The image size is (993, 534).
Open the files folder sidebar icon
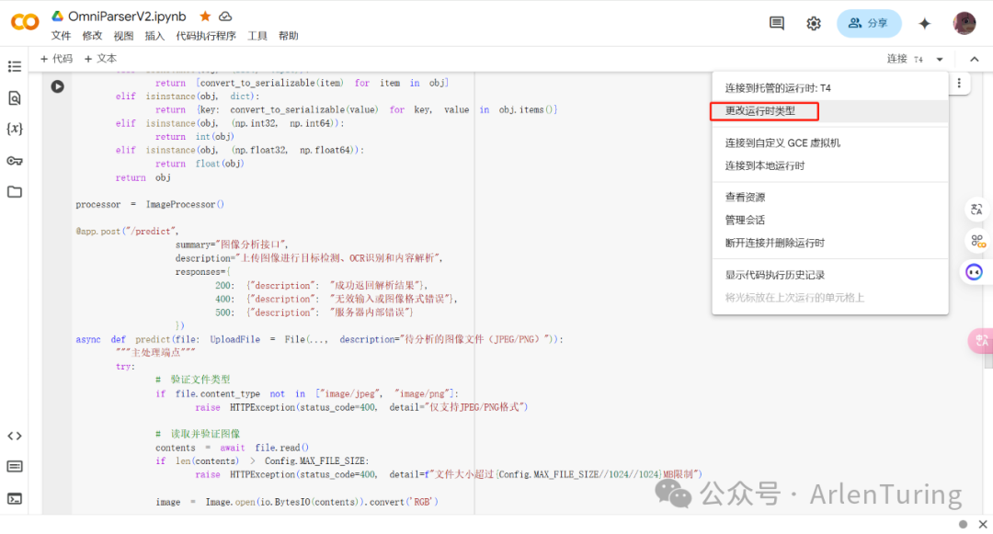click(x=15, y=192)
